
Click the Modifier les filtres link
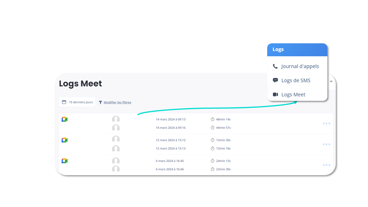click(x=117, y=102)
